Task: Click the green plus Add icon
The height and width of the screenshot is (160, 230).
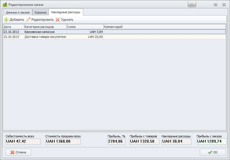Action: (x=6, y=20)
